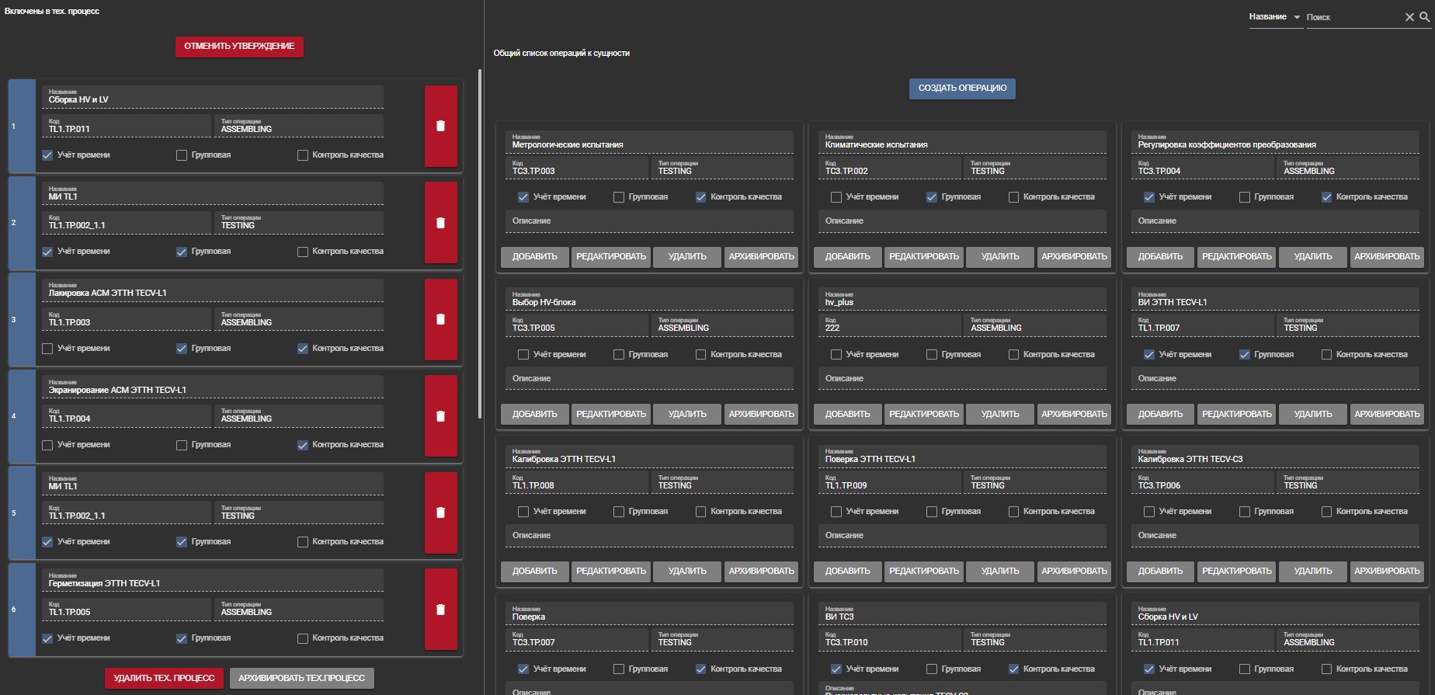Viewport: 1435px width, 695px height.
Task: Click the trash icon for row 5 МИ TL1
Action: click(x=440, y=513)
